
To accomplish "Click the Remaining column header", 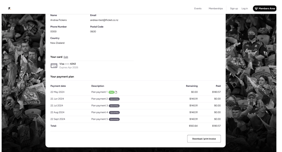I will [x=192, y=86].
